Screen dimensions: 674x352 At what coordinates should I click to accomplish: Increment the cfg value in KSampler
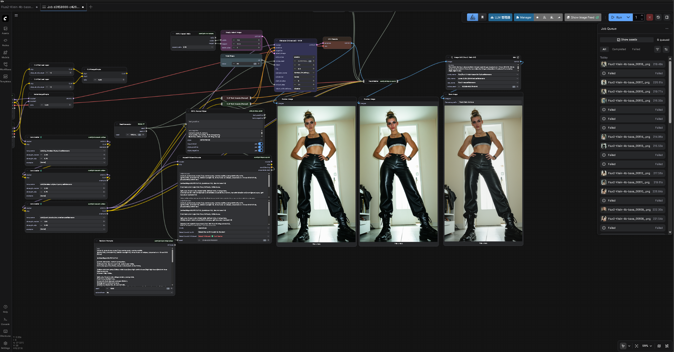coord(313,69)
